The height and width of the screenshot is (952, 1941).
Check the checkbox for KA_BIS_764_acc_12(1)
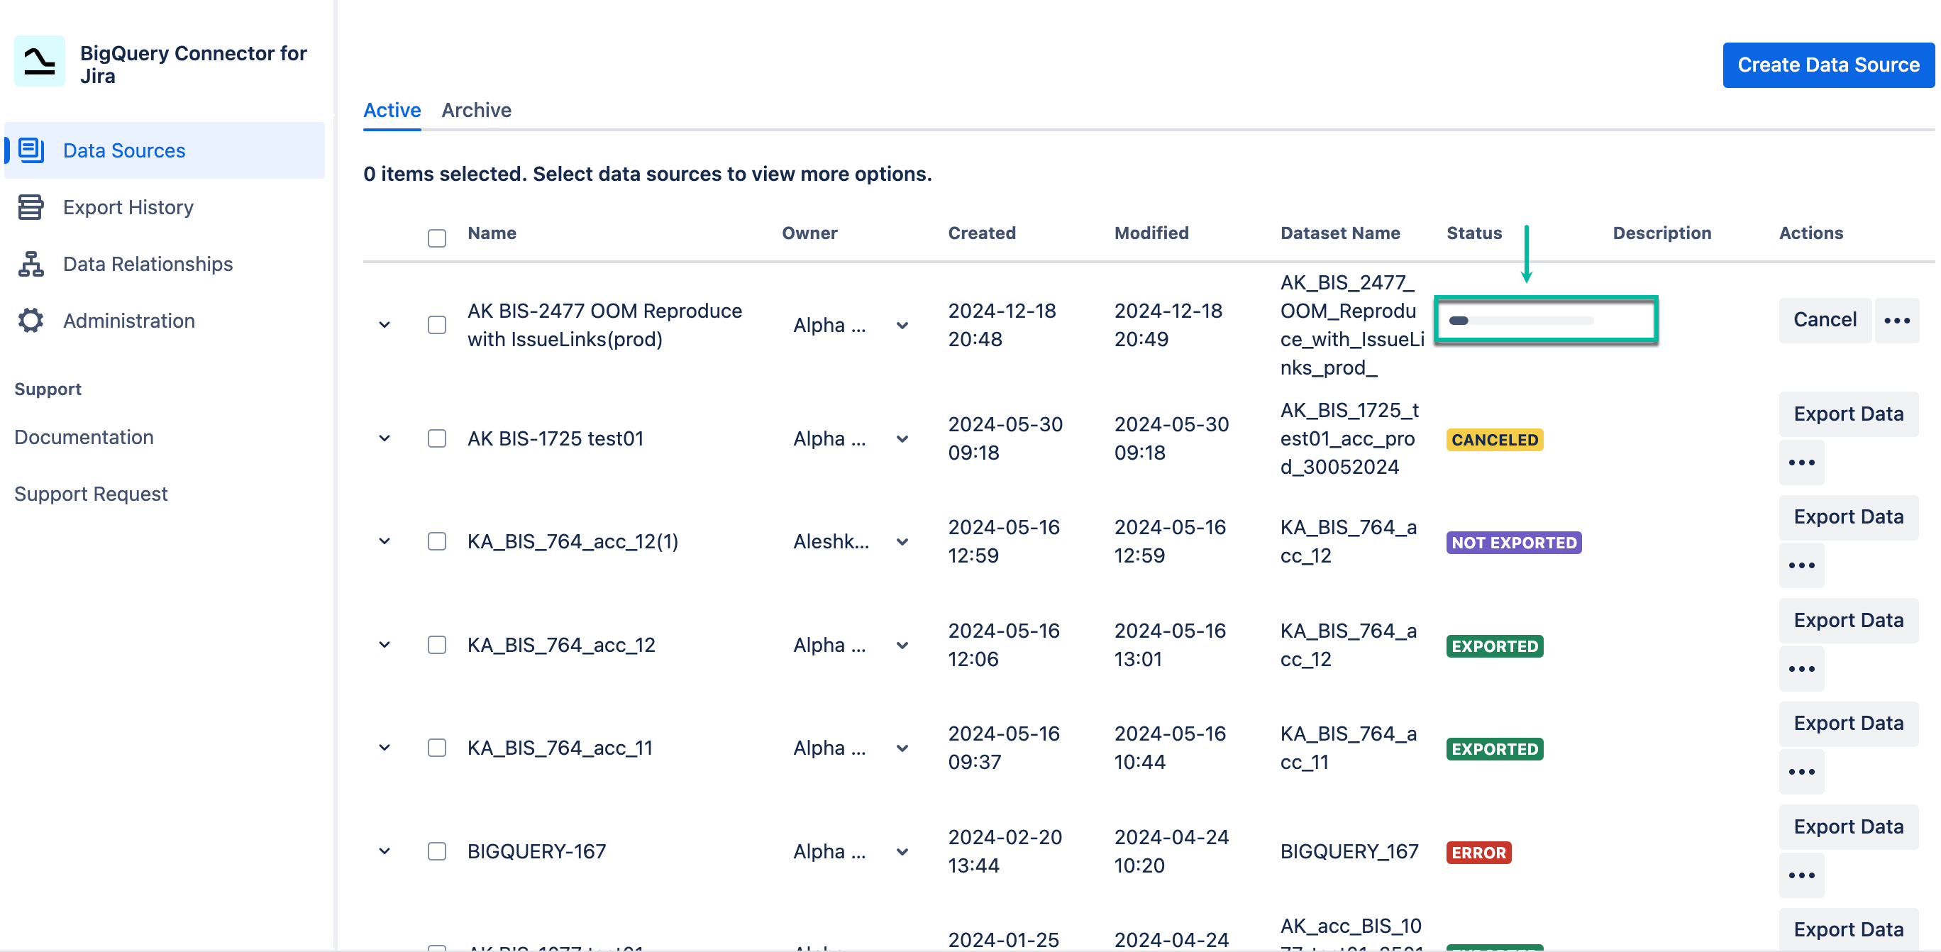tap(436, 541)
